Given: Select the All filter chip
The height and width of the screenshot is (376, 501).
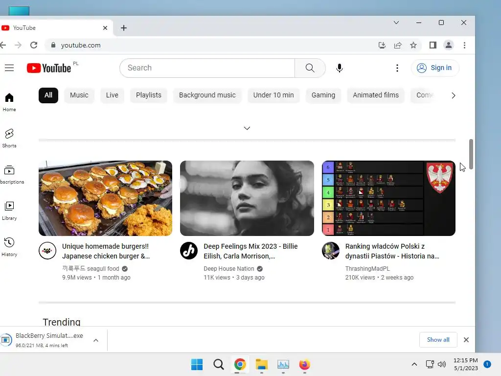Looking at the screenshot, I should [48, 95].
